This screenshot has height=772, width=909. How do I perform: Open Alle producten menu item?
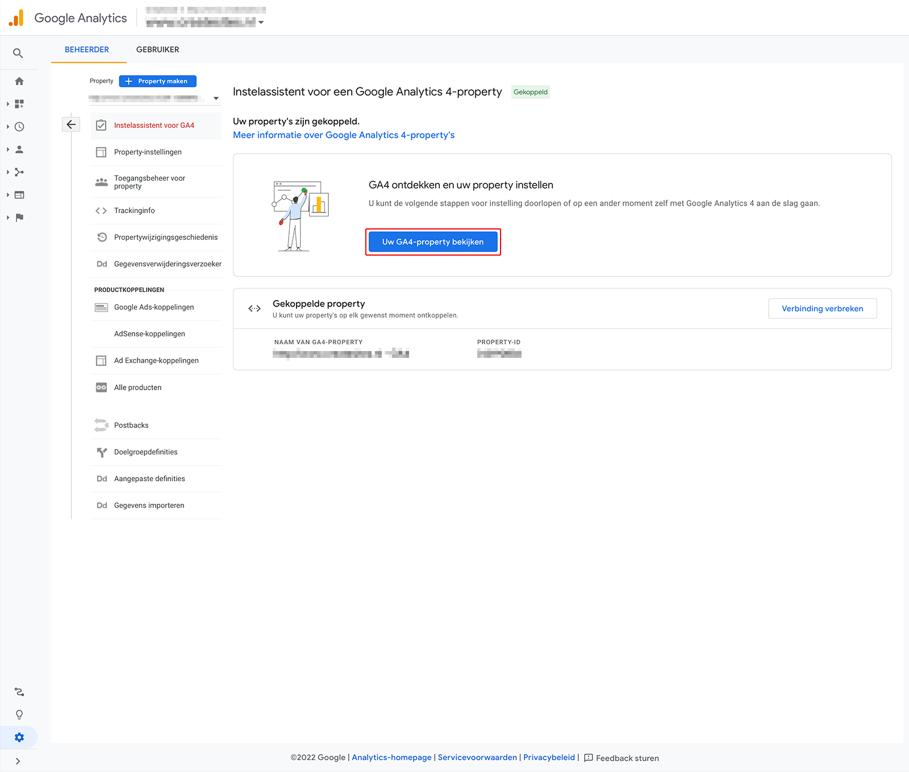(x=156, y=387)
